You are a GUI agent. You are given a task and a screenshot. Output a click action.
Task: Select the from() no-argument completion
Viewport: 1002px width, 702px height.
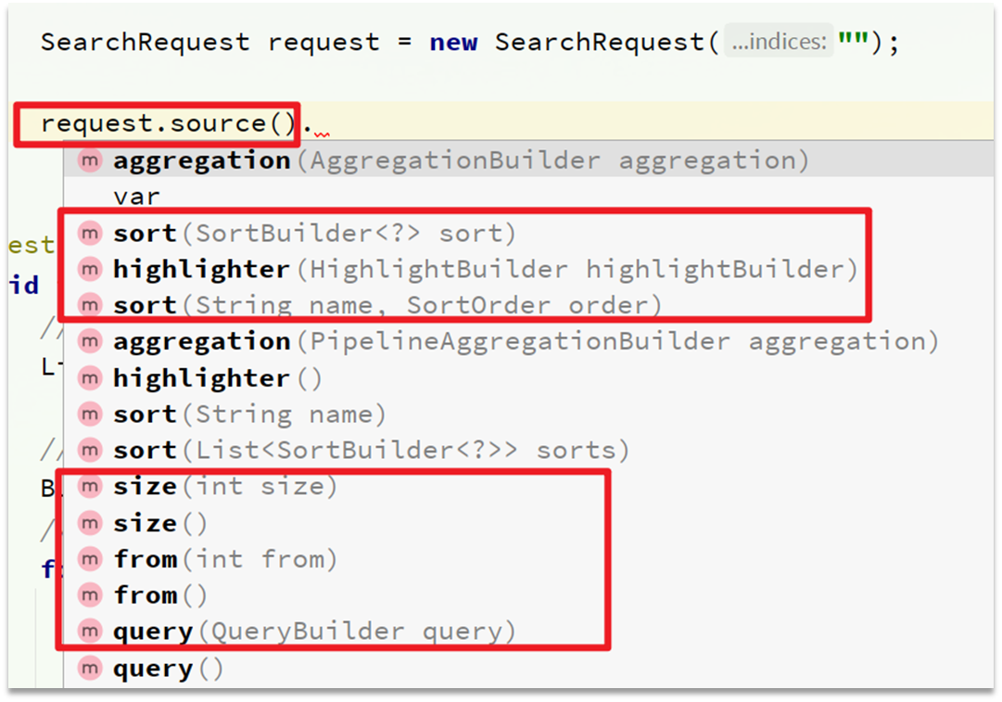(x=528, y=595)
